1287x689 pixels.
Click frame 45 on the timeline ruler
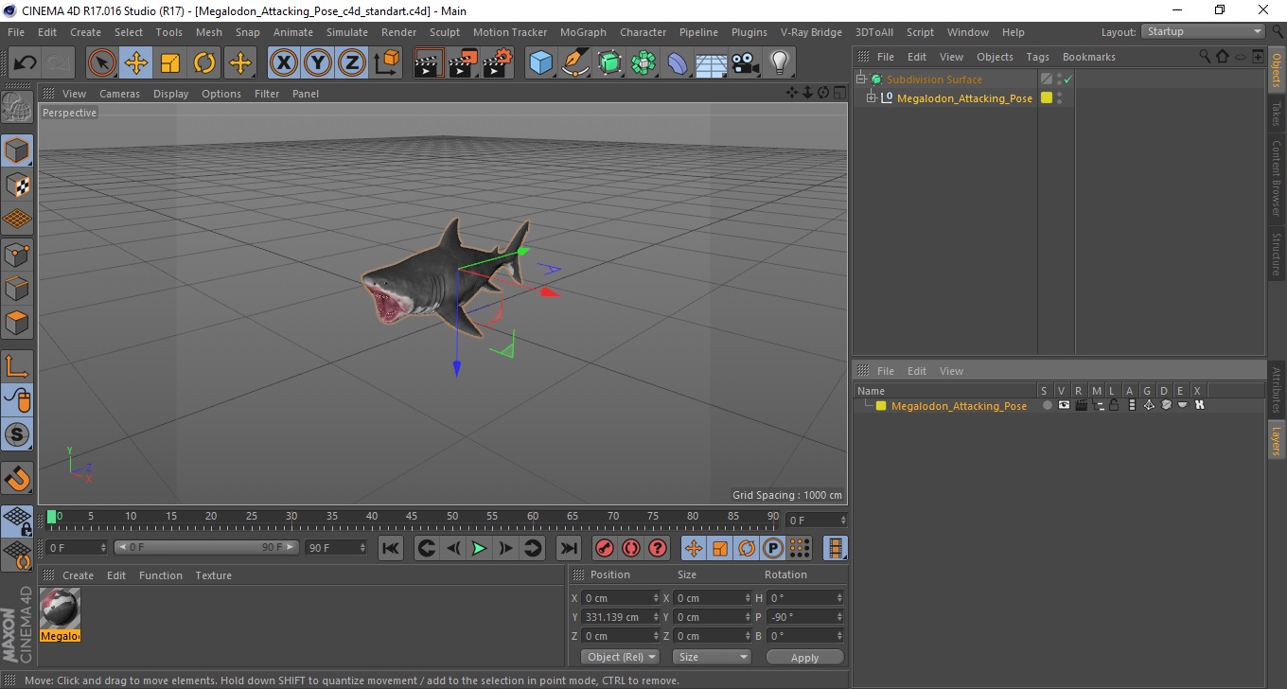413,517
